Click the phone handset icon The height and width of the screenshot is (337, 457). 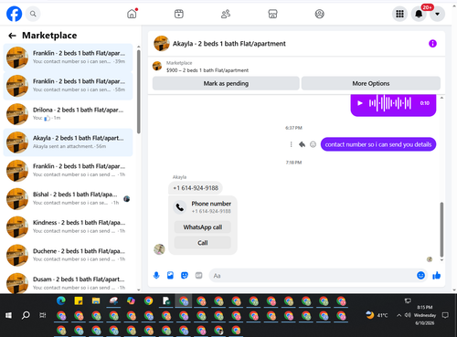tap(180, 207)
